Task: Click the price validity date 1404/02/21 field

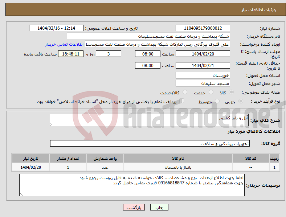Action: 203,65
